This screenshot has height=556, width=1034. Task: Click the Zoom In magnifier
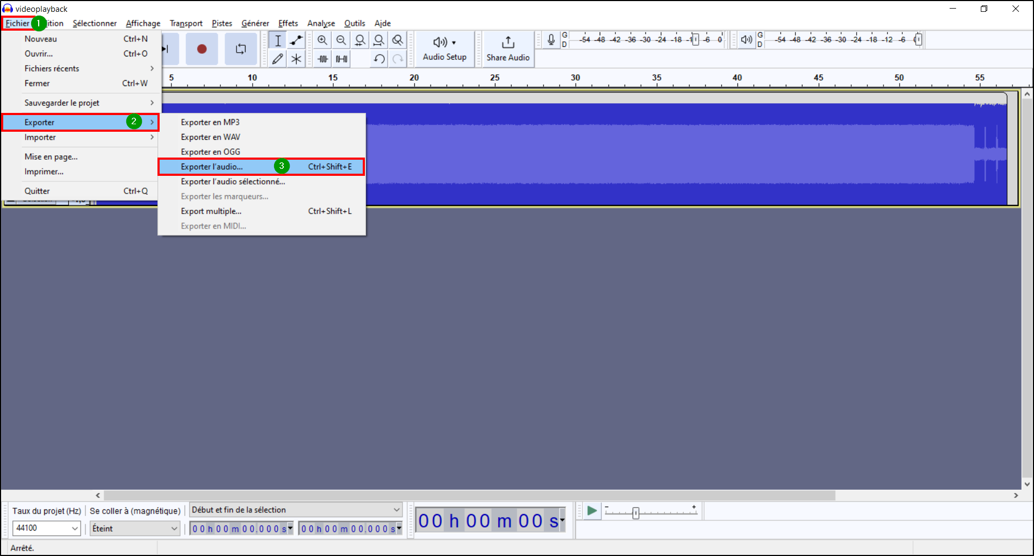point(322,40)
